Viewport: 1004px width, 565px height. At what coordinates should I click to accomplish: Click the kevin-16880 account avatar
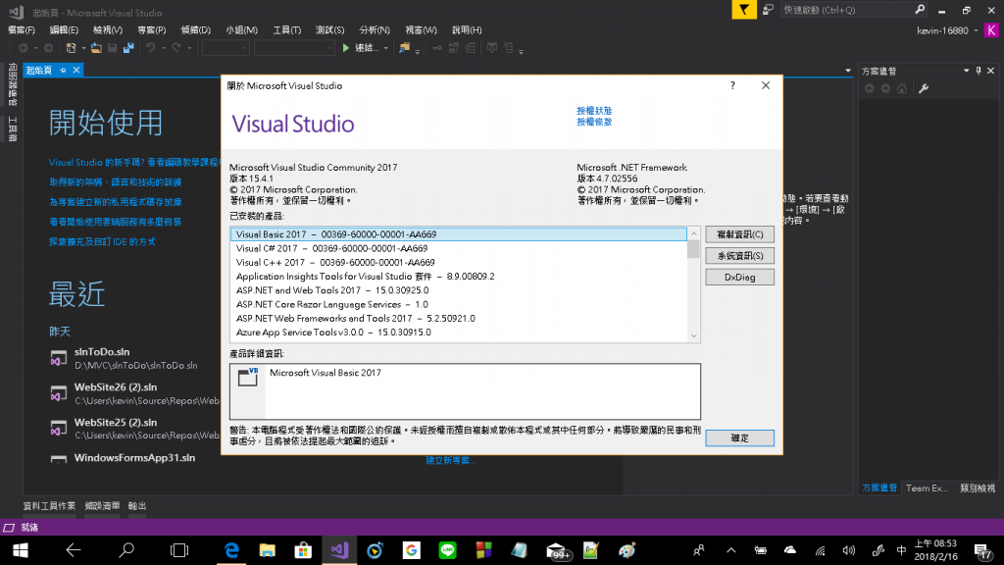coord(990,30)
